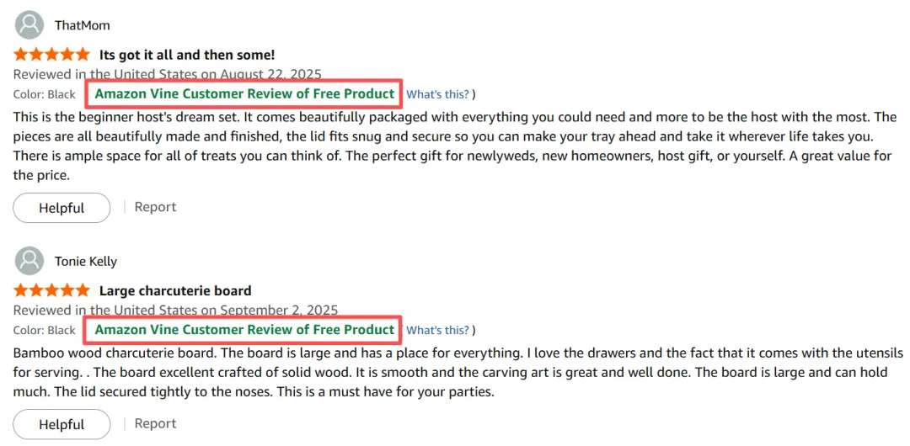
Task: Open "Large charcuterie board" review title
Action: (x=175, y=291)
